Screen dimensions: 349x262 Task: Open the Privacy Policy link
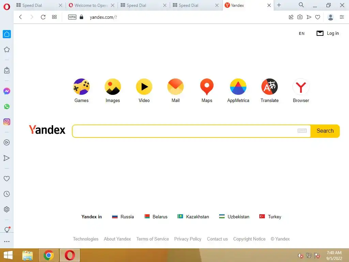point(188,239)
